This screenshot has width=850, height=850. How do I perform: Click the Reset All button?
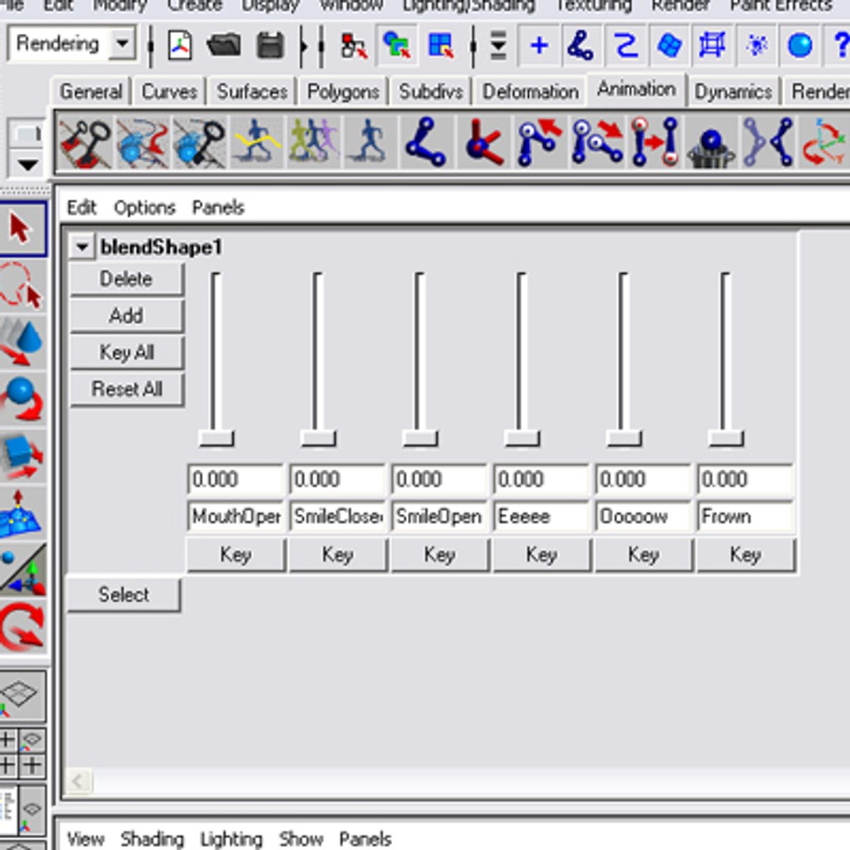tap(127, 389)
